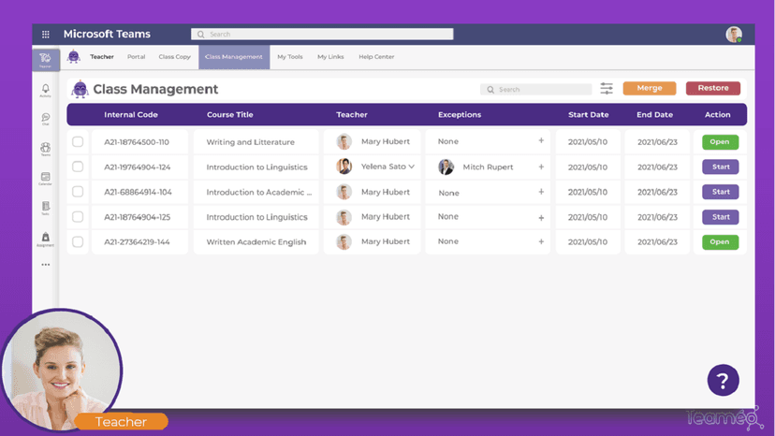
Task: Click the Class Management search field
Action: point(535,90)
